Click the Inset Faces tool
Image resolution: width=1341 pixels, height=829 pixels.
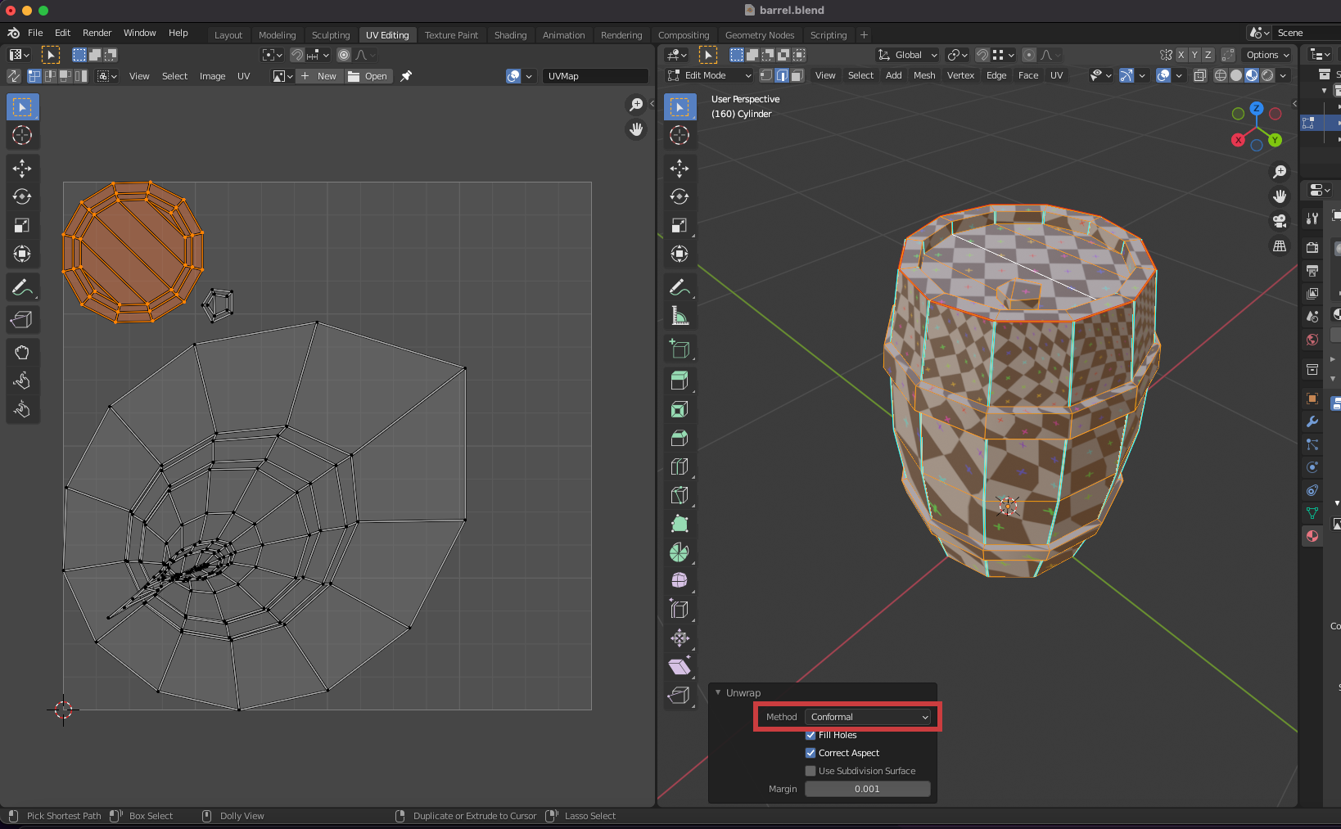click(x=679, y=409)
